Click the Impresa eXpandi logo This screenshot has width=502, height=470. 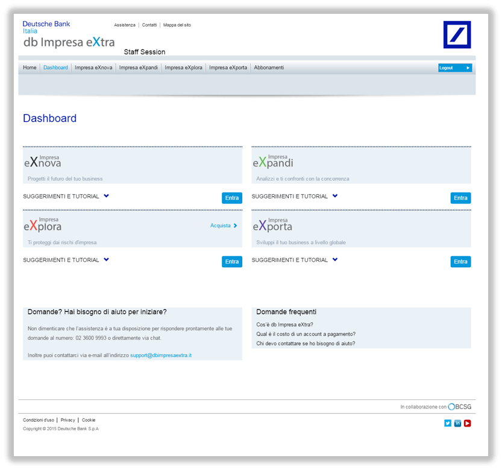tap(273, 162)
